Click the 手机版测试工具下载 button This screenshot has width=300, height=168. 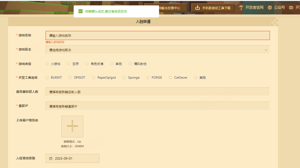(213, 7)
